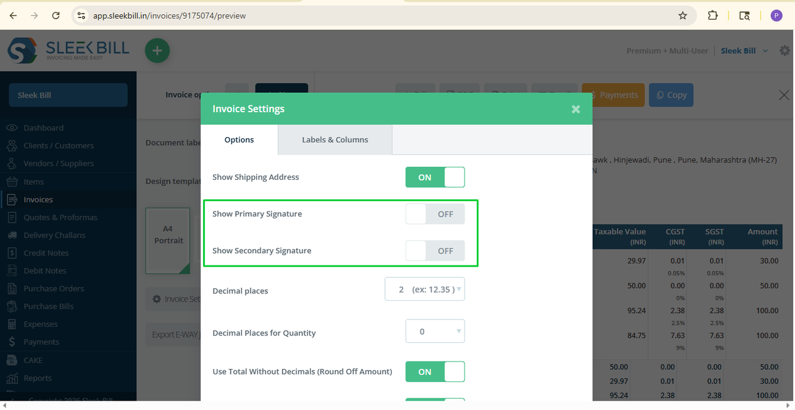Click the Invoices sidebar icon
This screenshot has height=410, width=795.
click(x=12, y=200)
